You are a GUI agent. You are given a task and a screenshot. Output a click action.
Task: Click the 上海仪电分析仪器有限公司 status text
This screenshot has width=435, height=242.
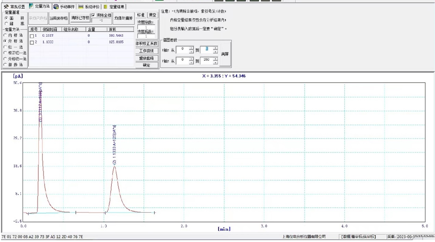303,237
